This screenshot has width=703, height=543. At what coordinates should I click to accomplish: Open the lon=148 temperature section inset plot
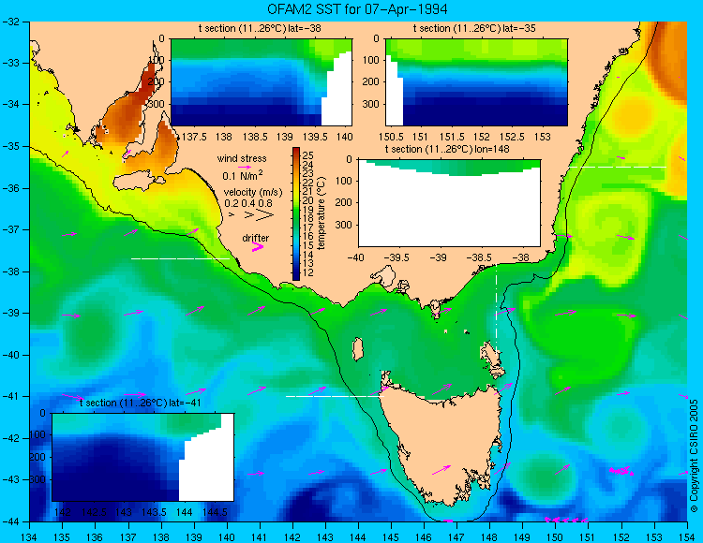pyautogui.click(x=449, y=203)
